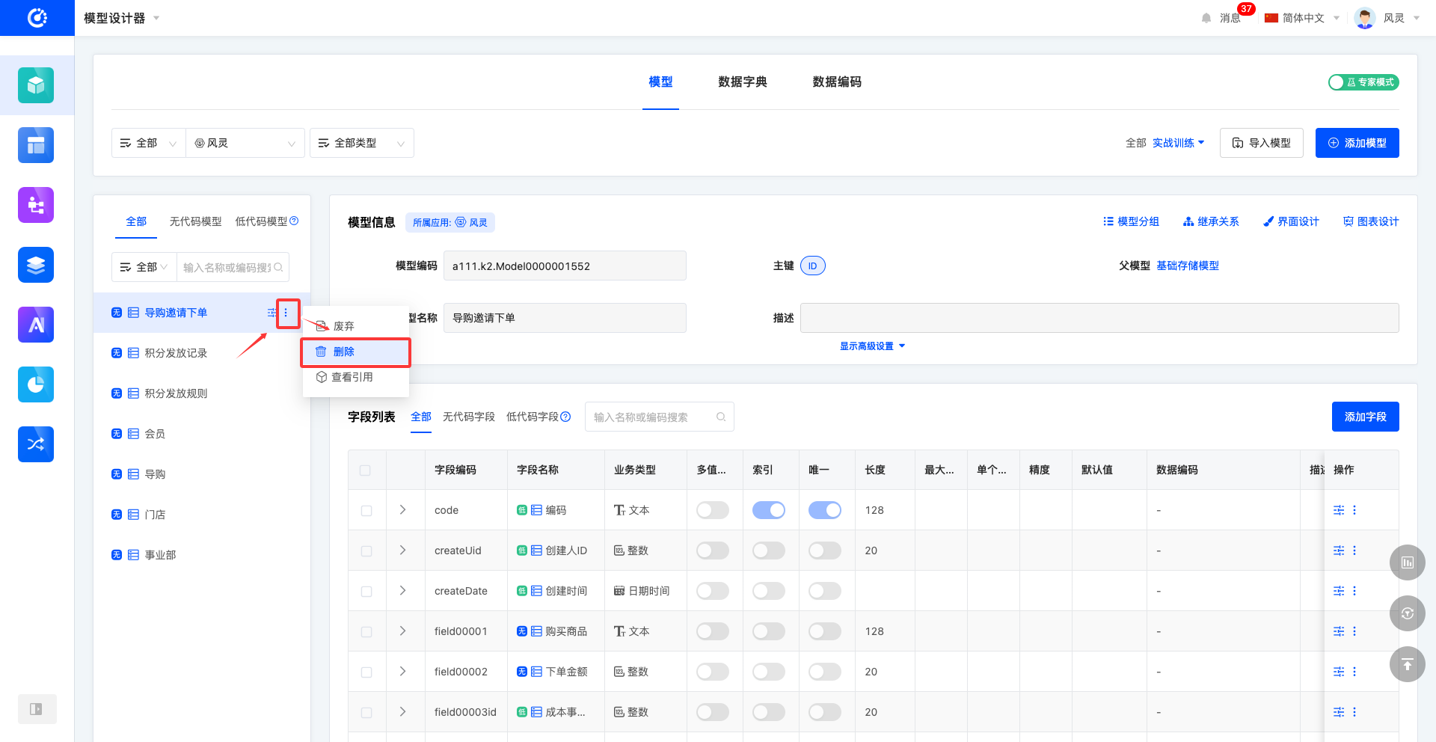
Task: Switch to the 数据字典 tab
Action: tap(743, 82)
